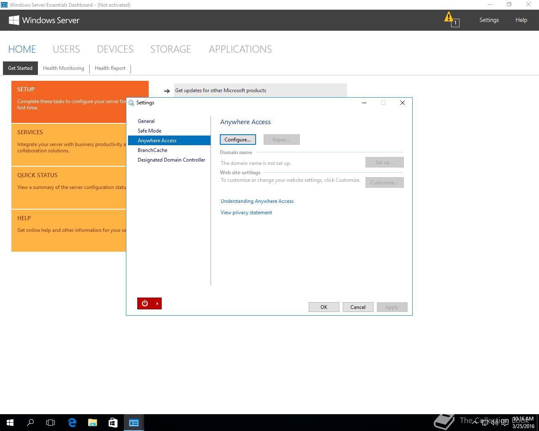Screen dimensions: 539x431
Task: Select the HELP tile
Action: coord(69,231)
